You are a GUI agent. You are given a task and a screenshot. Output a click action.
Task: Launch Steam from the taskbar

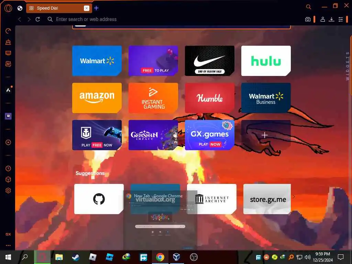[x=76, y=257]
